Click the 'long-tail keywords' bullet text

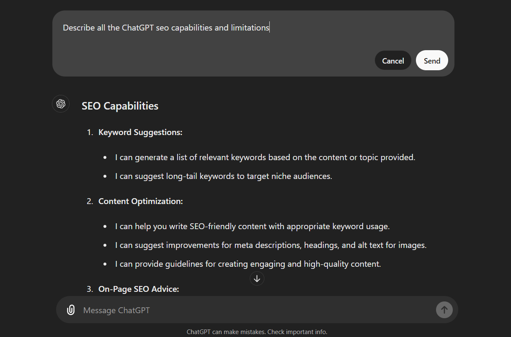[x=224, y=176]
